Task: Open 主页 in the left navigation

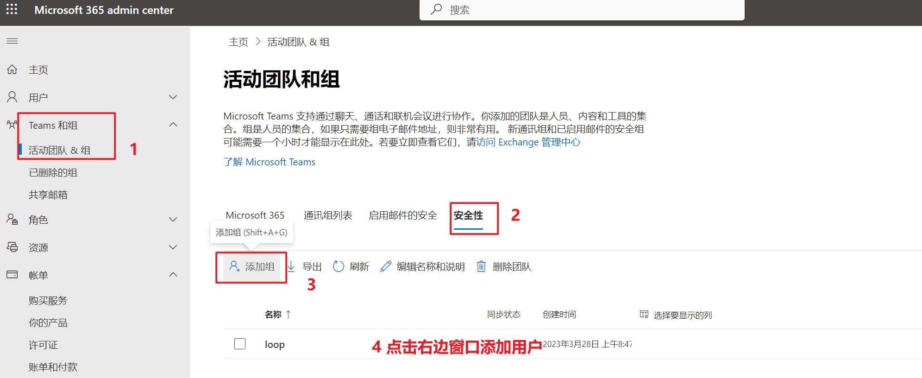Action: [38, 69]
